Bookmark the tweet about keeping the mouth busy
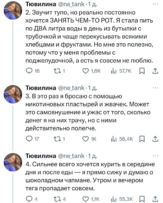This screenshot has width=163, height=203. (142, 72)
